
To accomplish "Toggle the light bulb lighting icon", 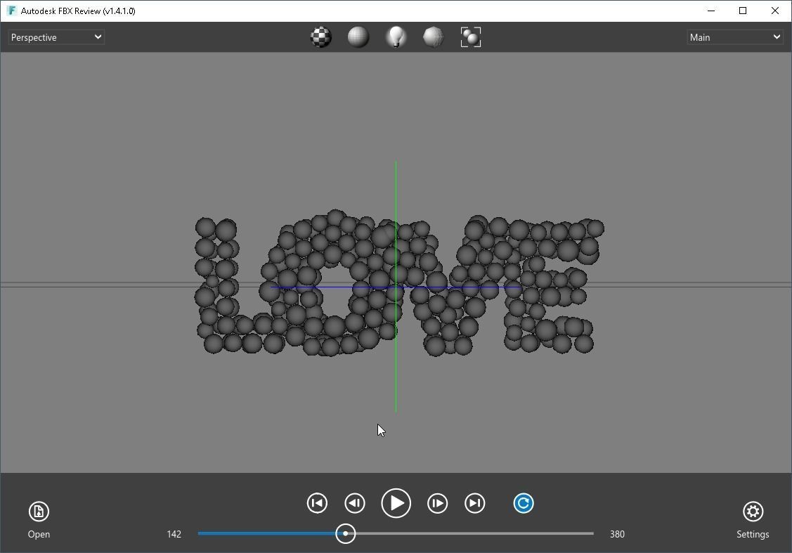I will click(396, 37).
